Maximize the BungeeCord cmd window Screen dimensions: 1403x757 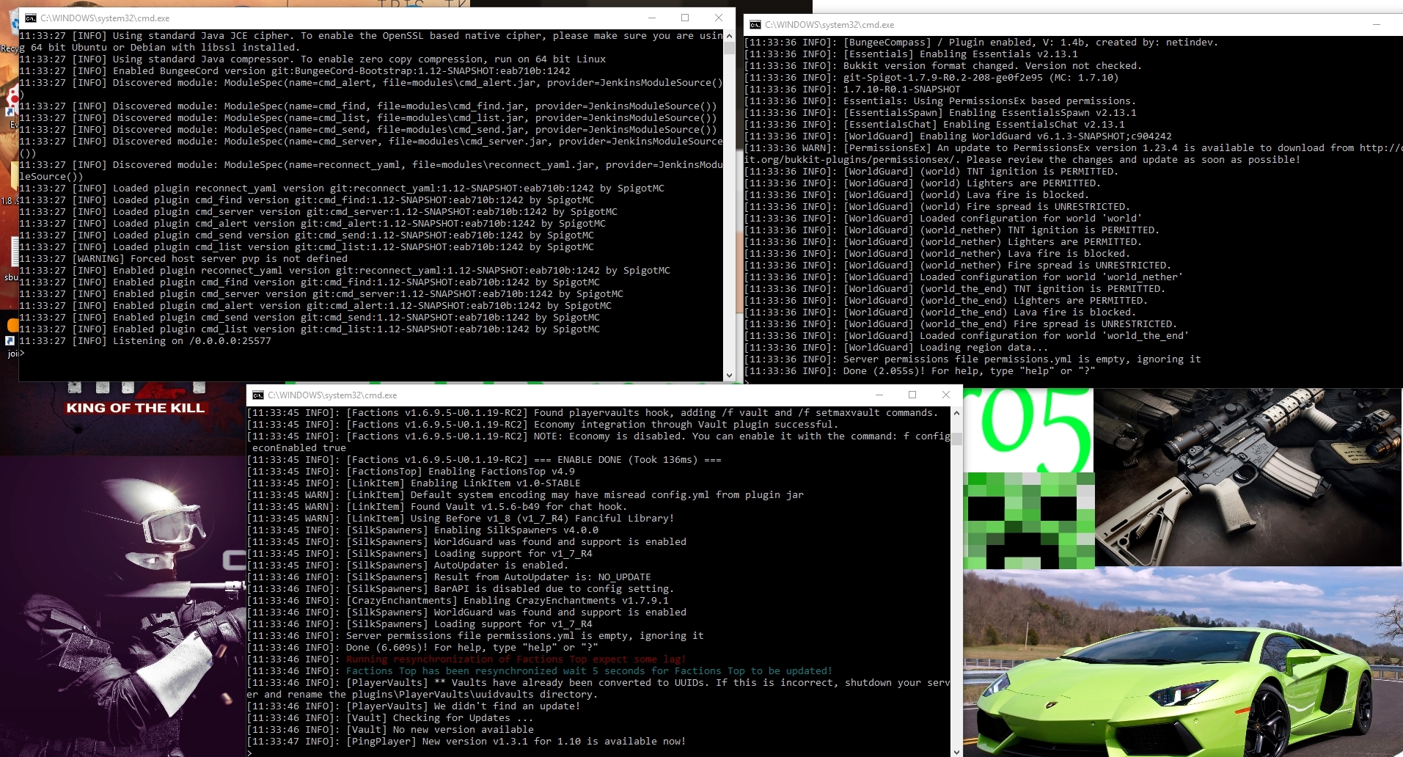click(x=685, y=18)
